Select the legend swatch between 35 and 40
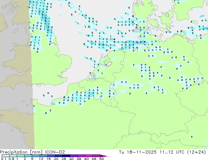This screenshot has height=160, width=208. tap(81, 156)
